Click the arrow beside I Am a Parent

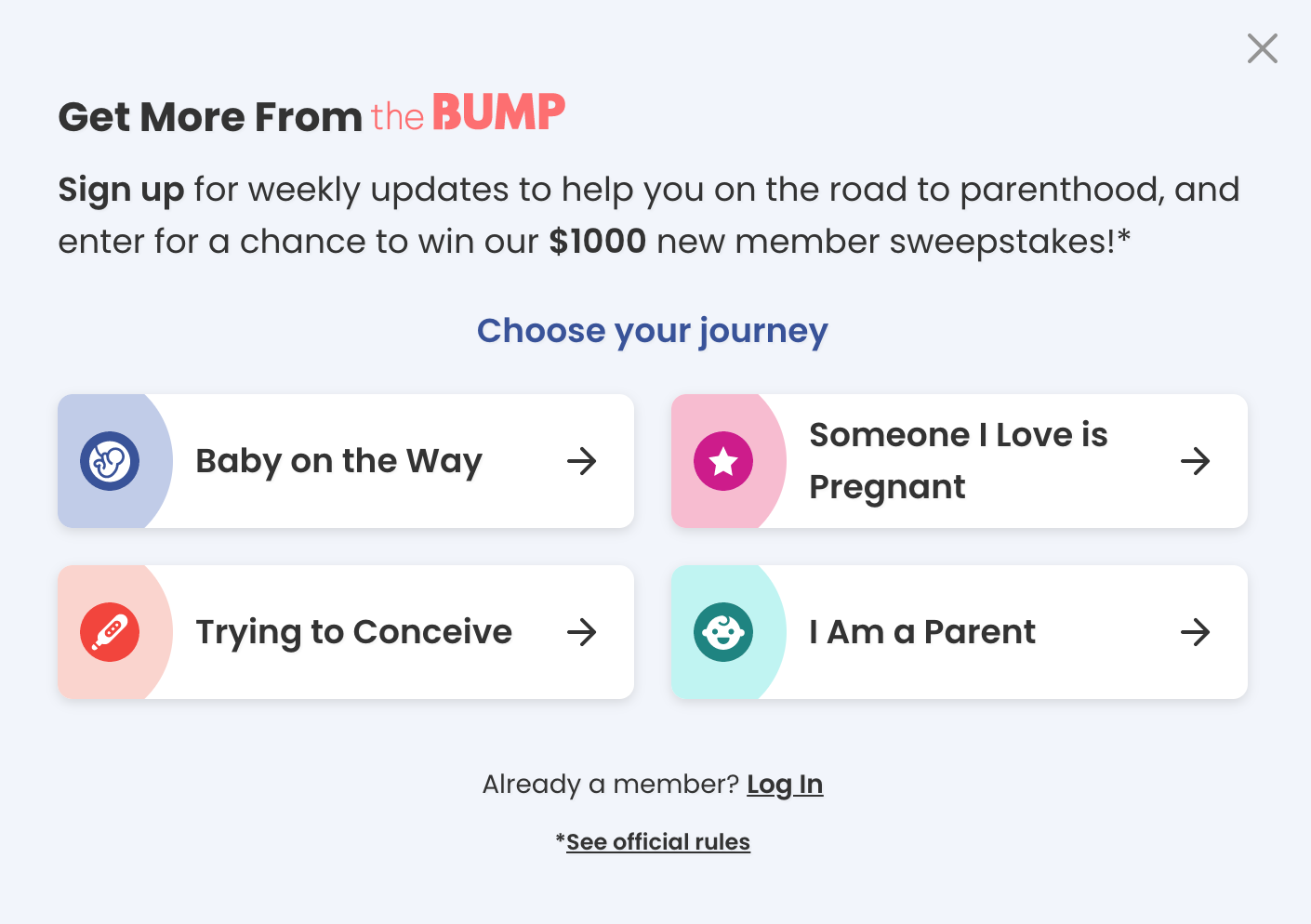click(x=1196, y=632)
